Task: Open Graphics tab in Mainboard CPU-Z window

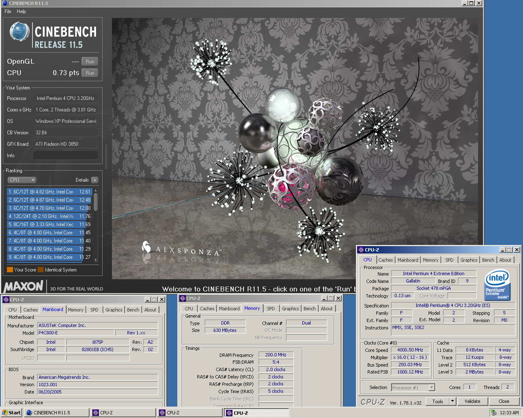Action: (x=114, y=310)
